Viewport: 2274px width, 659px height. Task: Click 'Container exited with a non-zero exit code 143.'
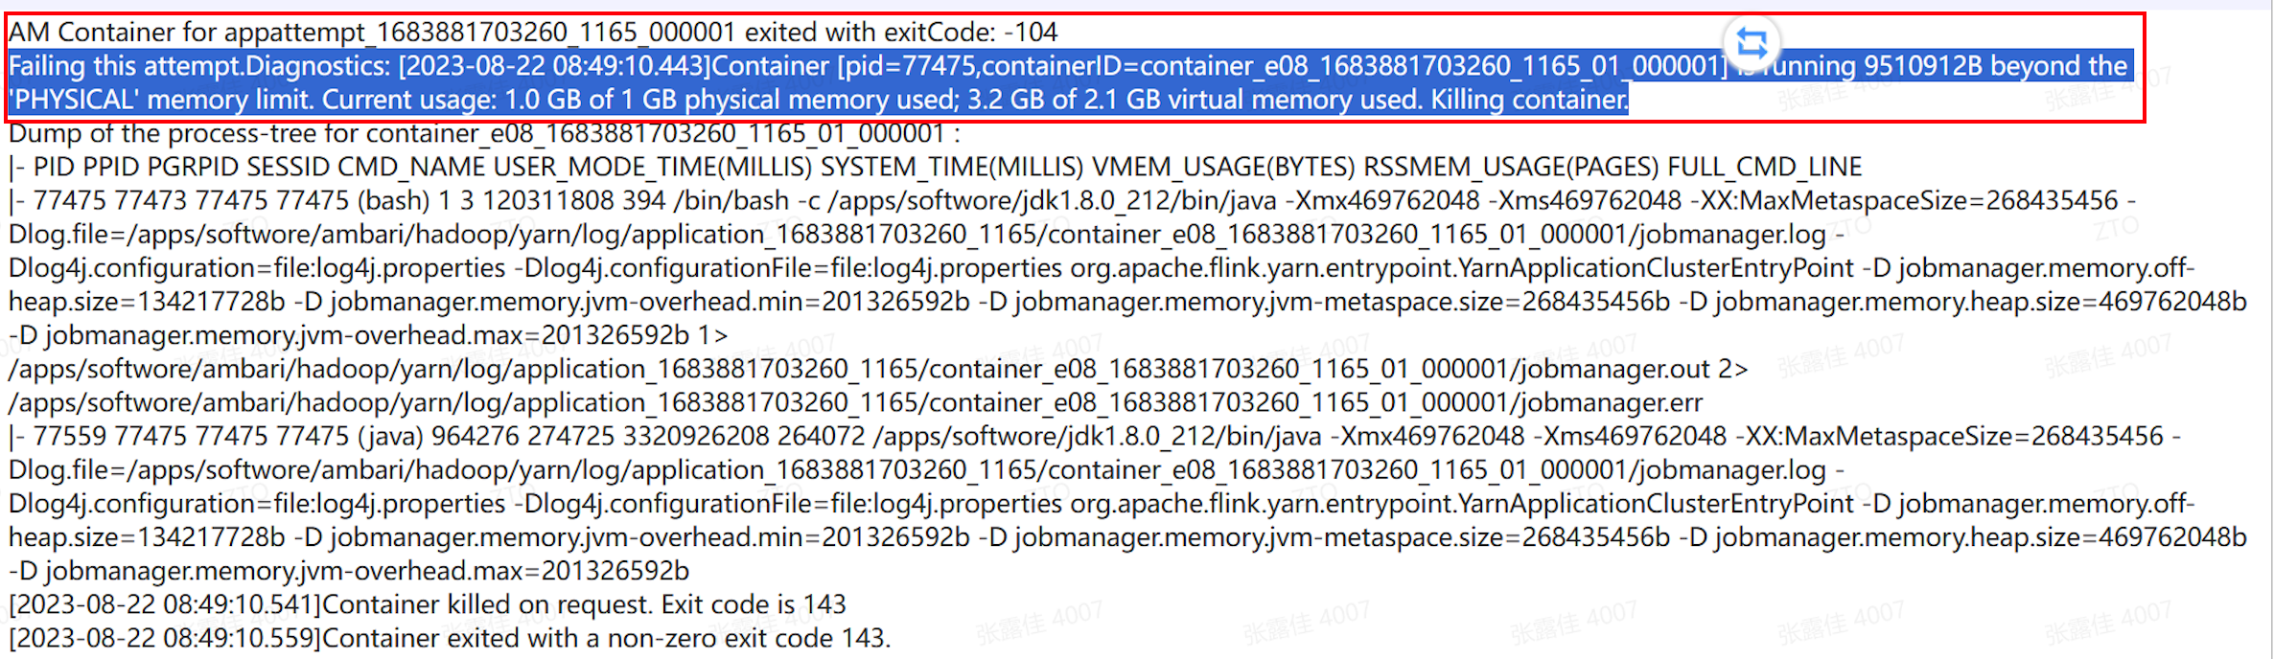point(606,638)
